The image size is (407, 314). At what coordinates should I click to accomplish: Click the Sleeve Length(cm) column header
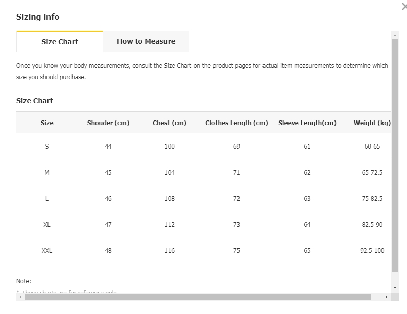pyautogui.click(x=307, y=123)
